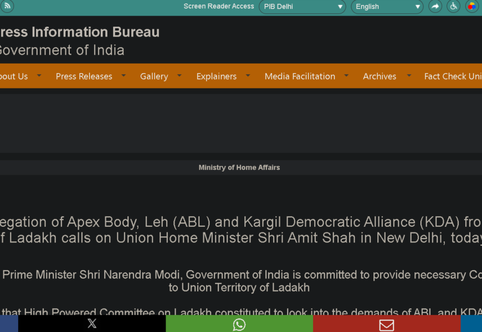
Task: Open the Media Facilitation menu
Action: click(x=300, y=76)
